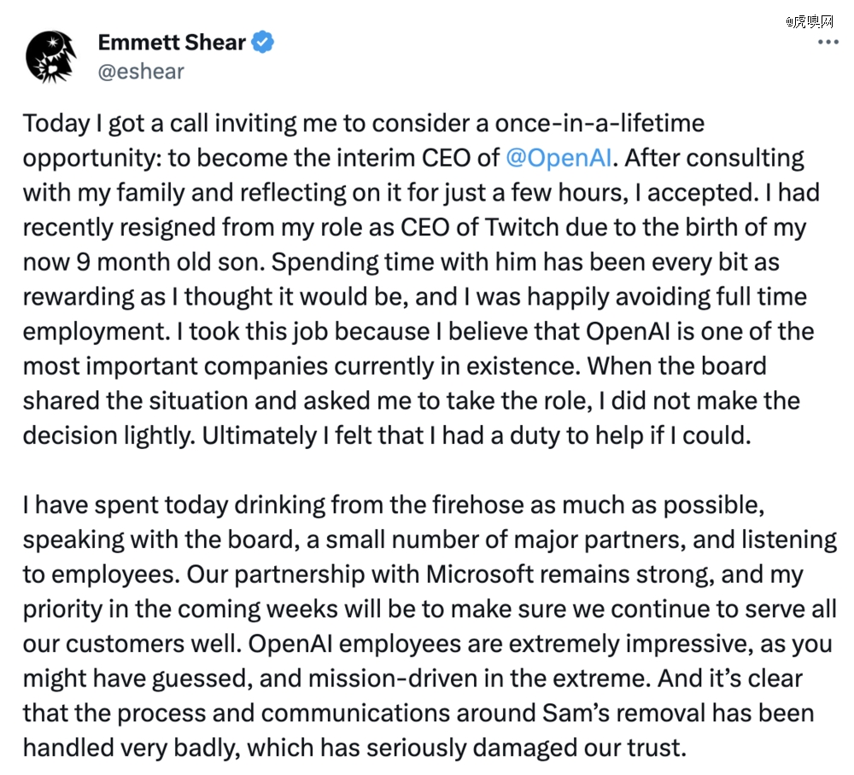Click the Emmett Shear display name

tap(172, 42)
